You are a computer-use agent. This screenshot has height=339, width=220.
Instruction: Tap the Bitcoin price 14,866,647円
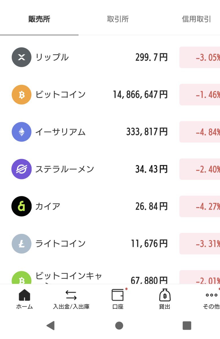point(140,95)
